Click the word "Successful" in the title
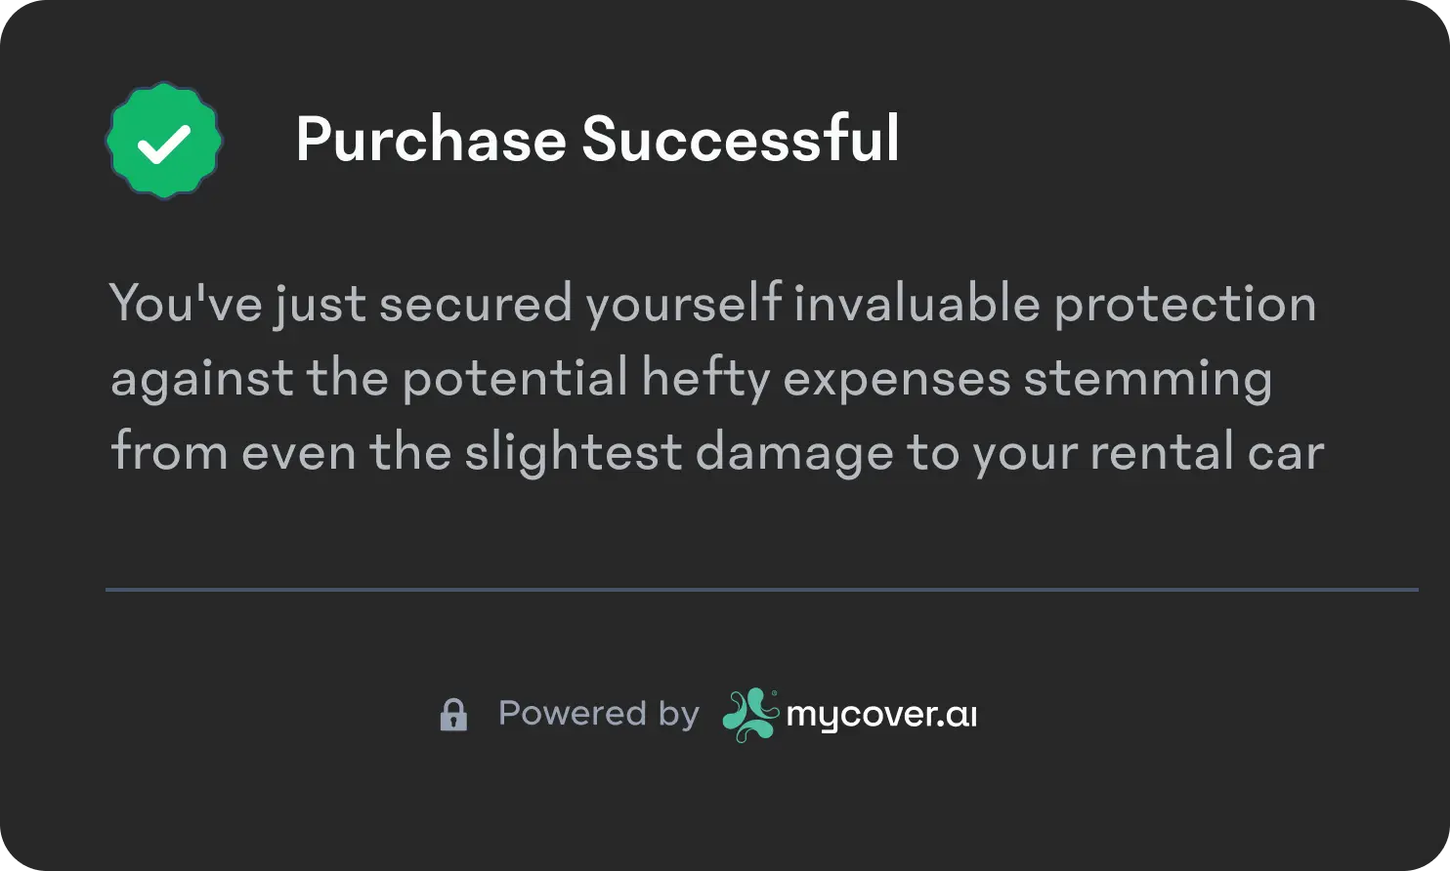 pyautogui.click(x=741, y=138)
